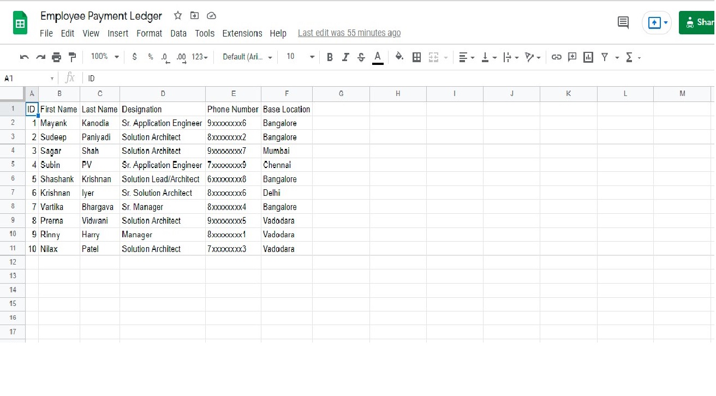Insert a comment
Image resolution: width=716 pixels, height=396 pixels.
coord(572,57)
